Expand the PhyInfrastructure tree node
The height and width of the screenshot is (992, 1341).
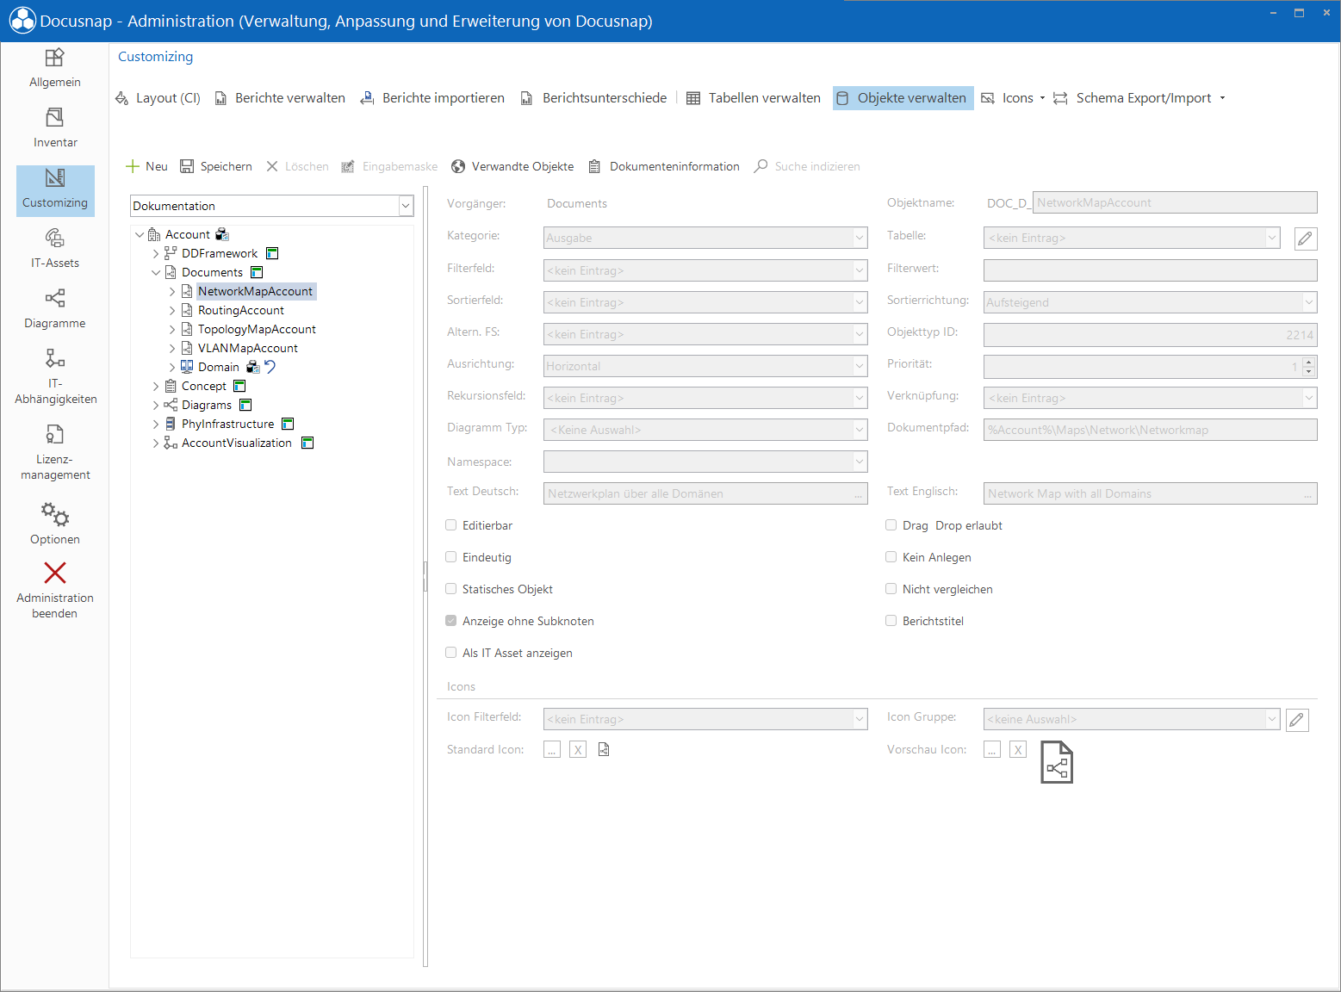click(156, 424)
